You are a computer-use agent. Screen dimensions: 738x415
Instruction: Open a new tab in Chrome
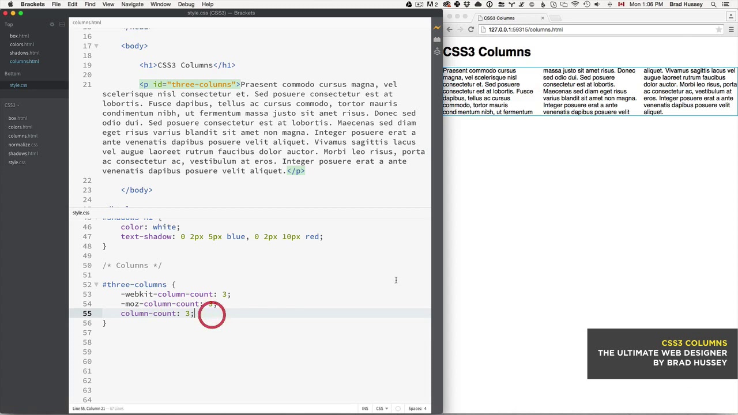(555, 18)
